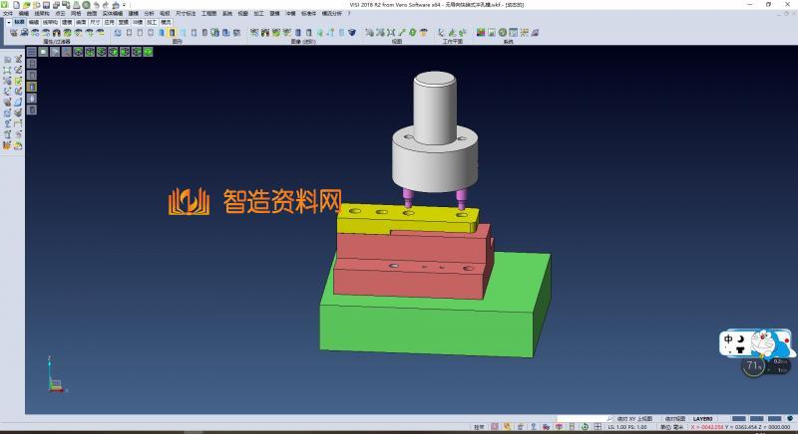Screen dimensions: 798x434
Task: Open the 文件 menu
Action: 8,13
